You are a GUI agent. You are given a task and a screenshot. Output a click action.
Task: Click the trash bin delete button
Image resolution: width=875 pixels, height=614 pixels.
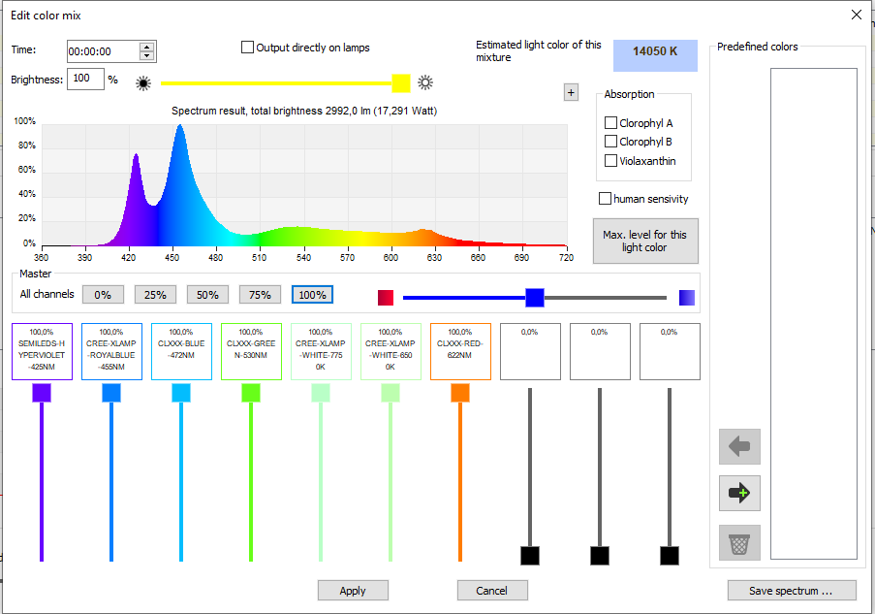click(x=739, y=542)
